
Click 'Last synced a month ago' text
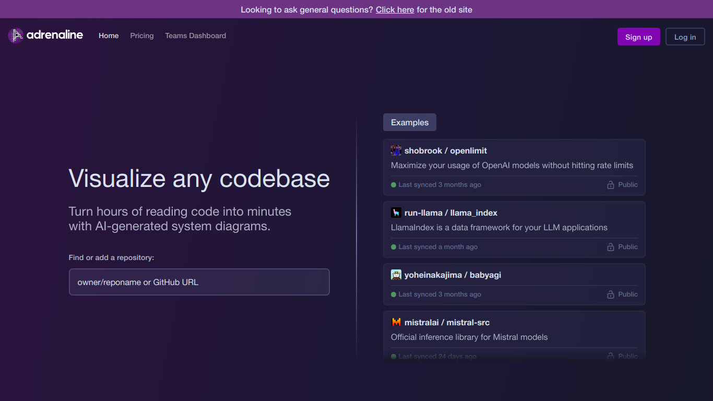click(438, 247)
